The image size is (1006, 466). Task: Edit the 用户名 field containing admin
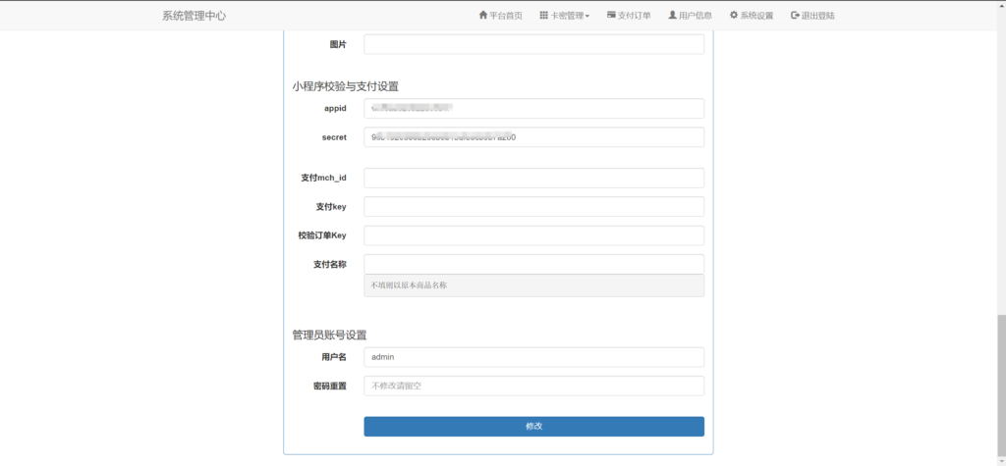tap(533, 357)
